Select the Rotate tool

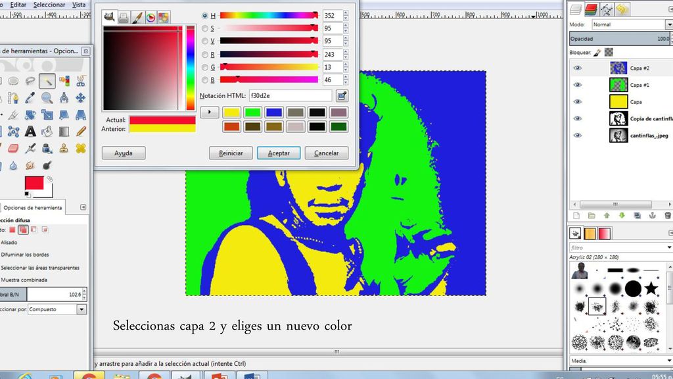[x=30, y=114]
